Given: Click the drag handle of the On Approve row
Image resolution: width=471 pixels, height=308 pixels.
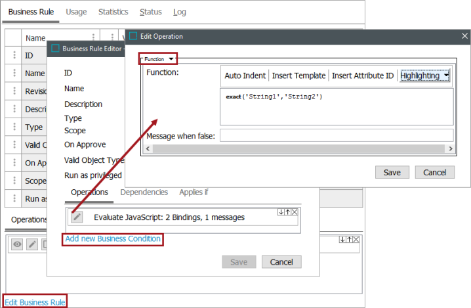Looking at the screenshot, I should 14,162.
